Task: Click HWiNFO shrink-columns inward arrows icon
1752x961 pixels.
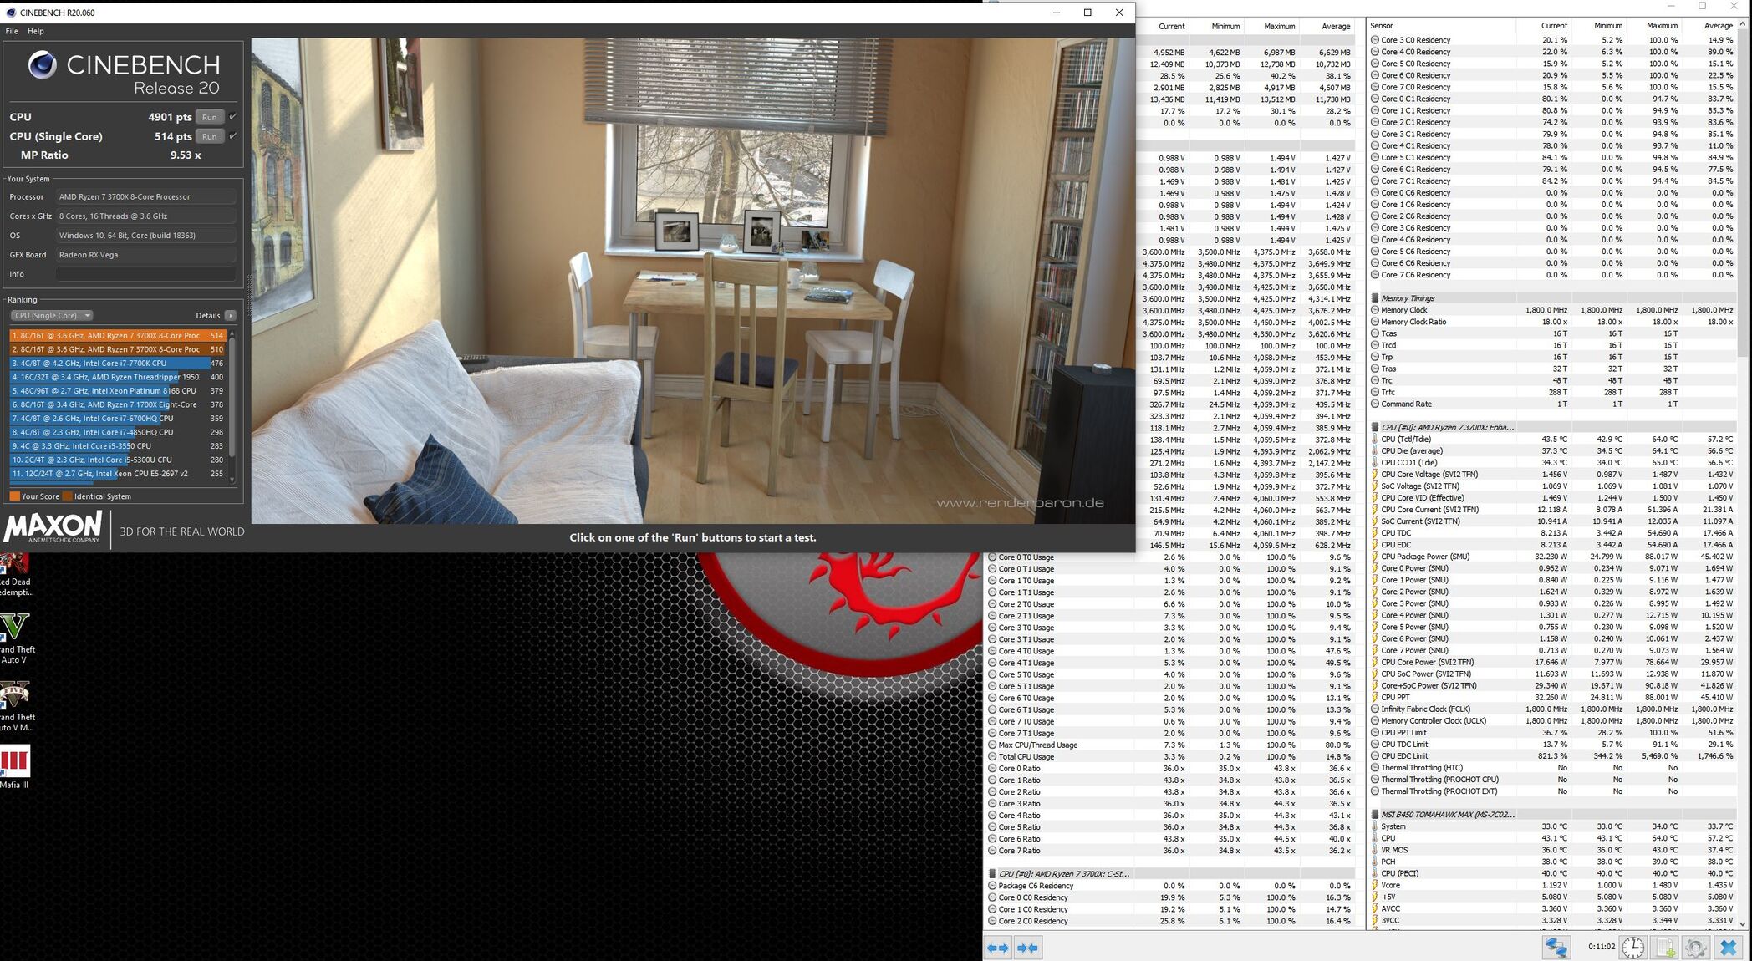Action: coord(1027,948)
